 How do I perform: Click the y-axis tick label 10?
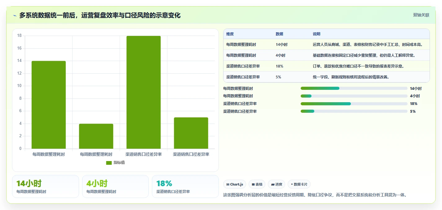pyautogui.click(x=19, y=86)
